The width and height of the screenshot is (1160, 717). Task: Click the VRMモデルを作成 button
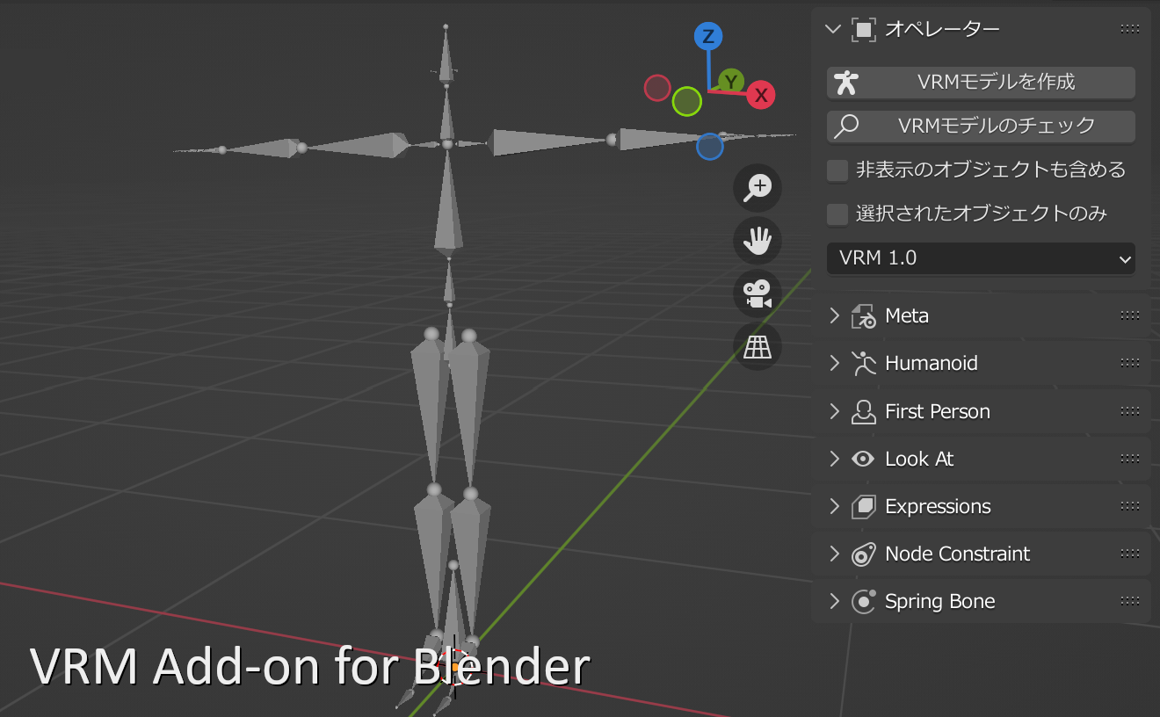pos(981,83)
